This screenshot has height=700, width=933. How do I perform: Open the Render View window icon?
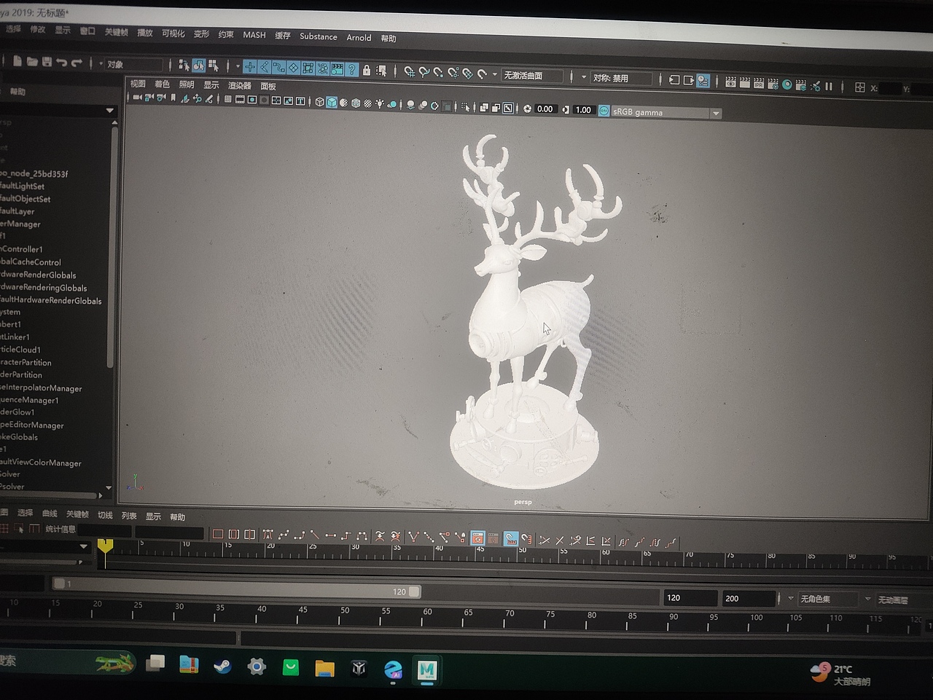tap(730, 83)
